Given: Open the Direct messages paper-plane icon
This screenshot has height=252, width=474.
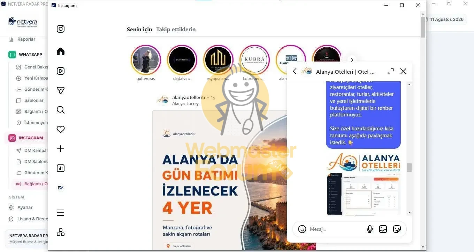Looking at the screenshot, I should (61, 90).
